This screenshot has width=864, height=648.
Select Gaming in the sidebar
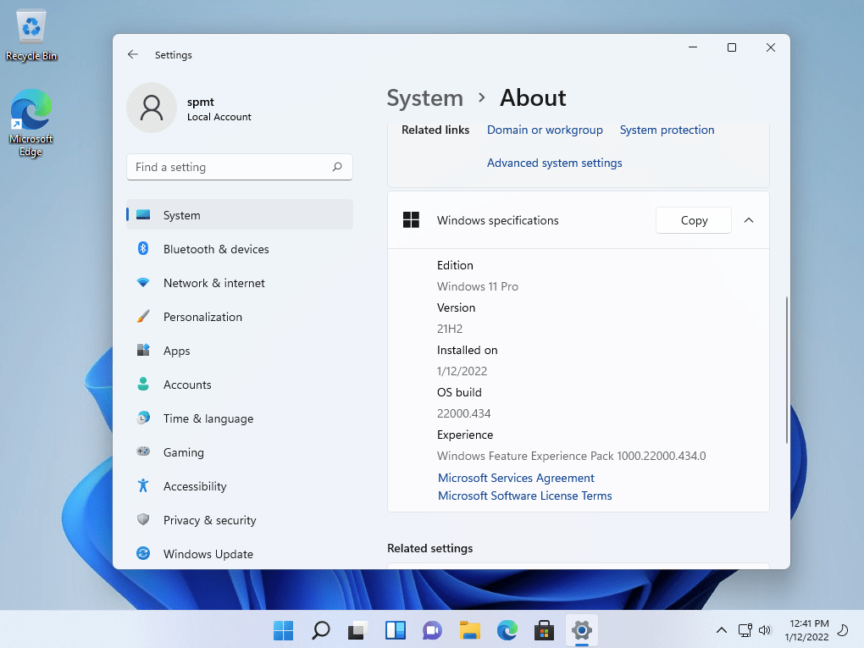[240, 452]
